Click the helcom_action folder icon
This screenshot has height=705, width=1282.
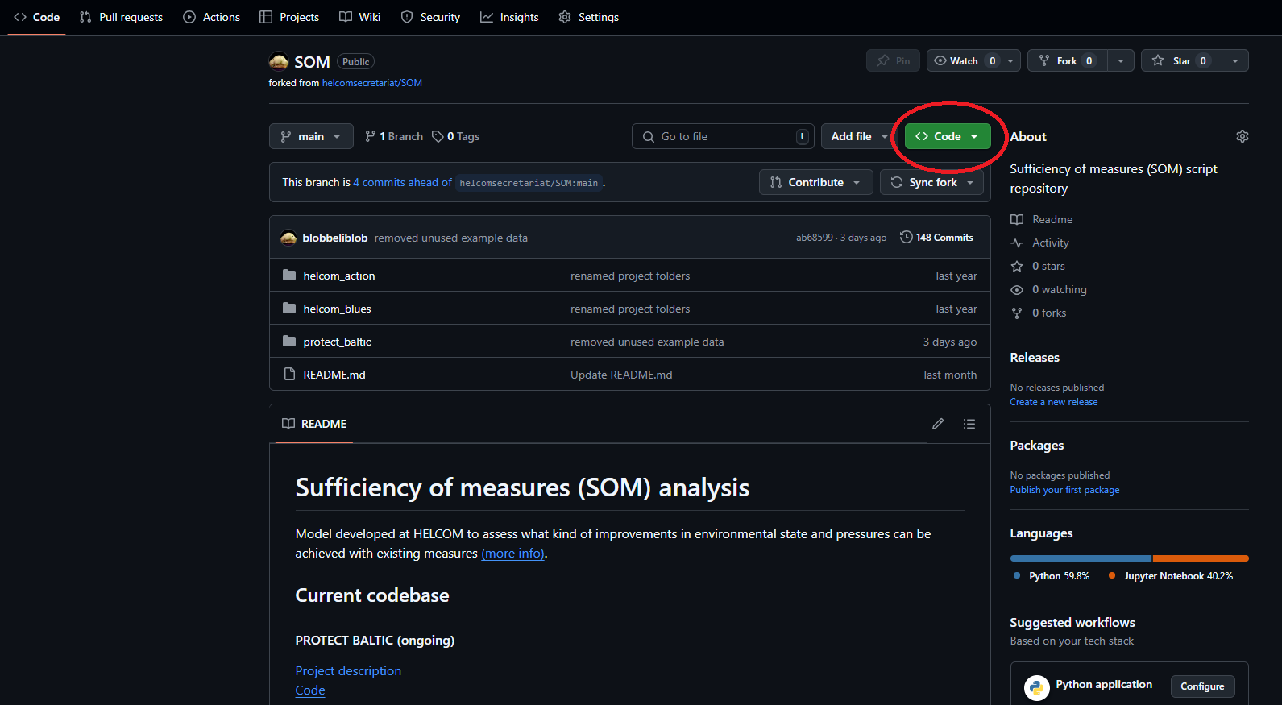289,276
